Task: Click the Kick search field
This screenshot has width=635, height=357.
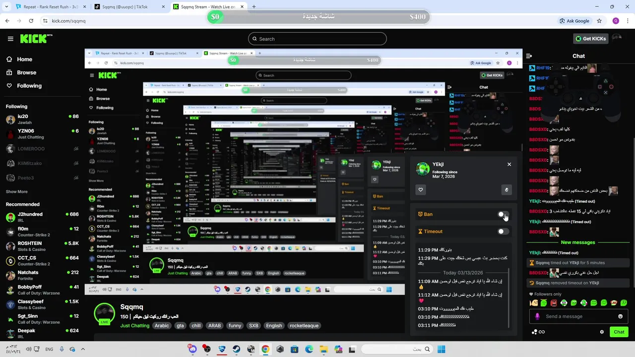Action: pos(317,39)
